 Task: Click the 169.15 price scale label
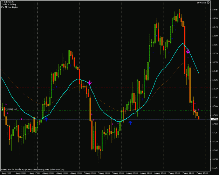pyautogui.click(x=215, y=27)
